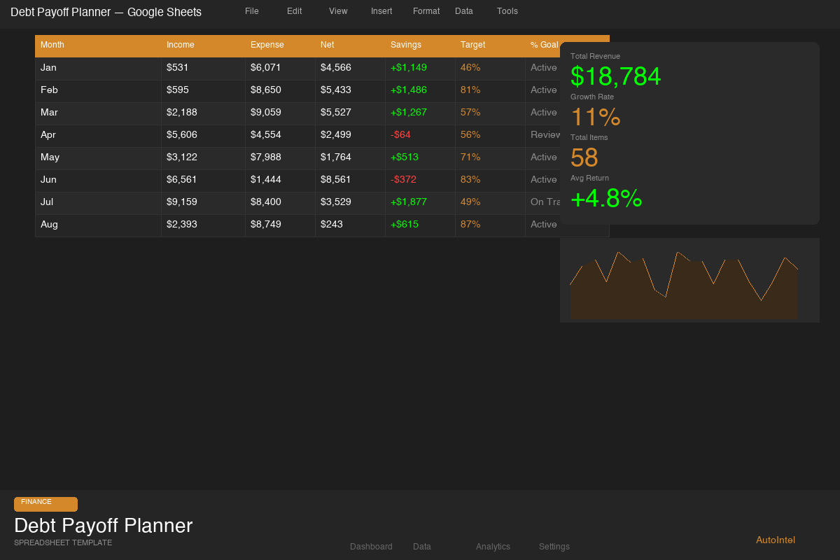This screenshot has width=840, height=560.
Task: Open the Data menu in top bar
Action: click(x=464, y=11)
